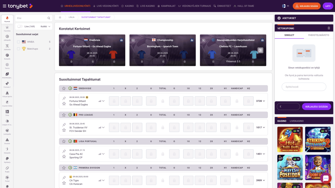Go to home via breadcrumb house icon
Viewport: 335px width, 188px height.
point(60,17)
